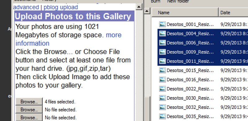
Task: Select the file name Desotos_0011_Resiz…
Action: 190,61
